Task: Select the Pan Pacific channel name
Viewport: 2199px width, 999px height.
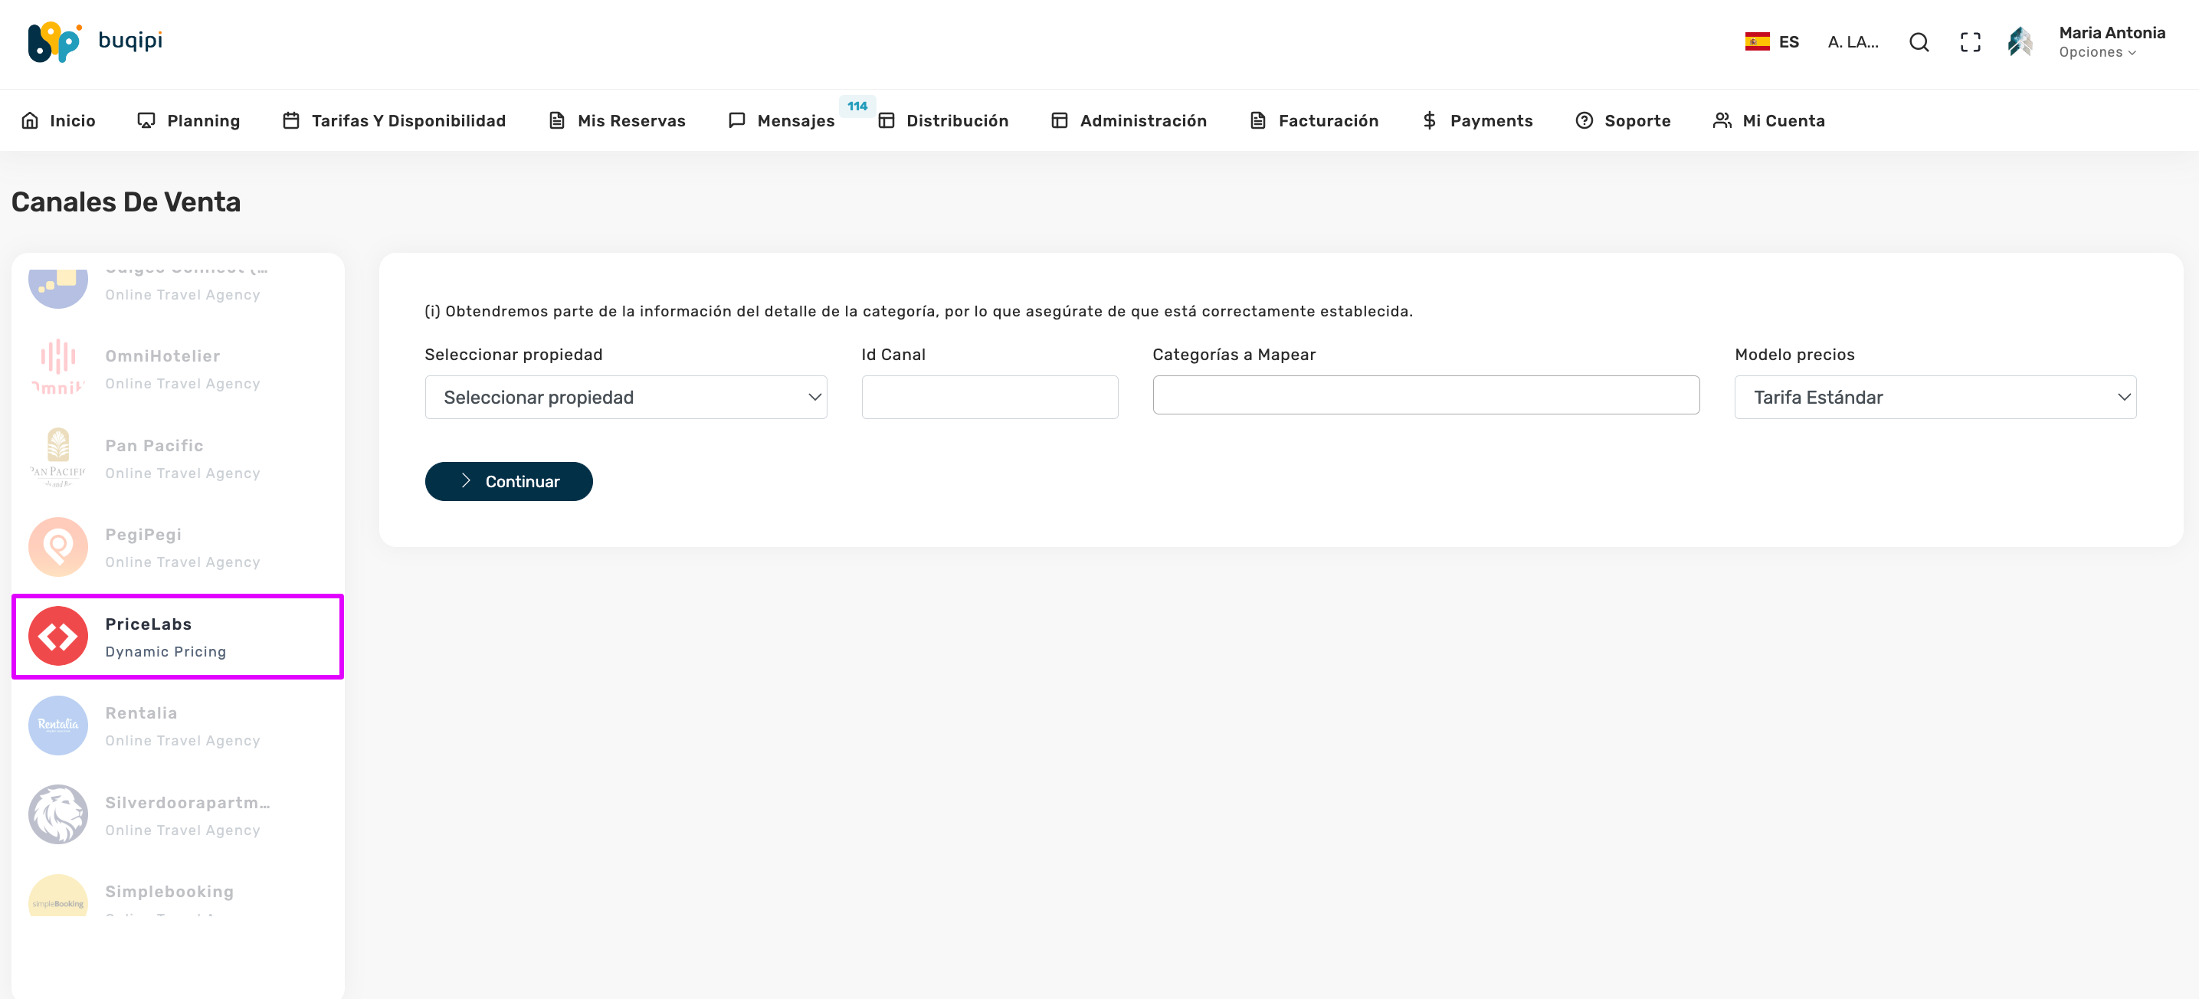Action: [x=154, y=446]
